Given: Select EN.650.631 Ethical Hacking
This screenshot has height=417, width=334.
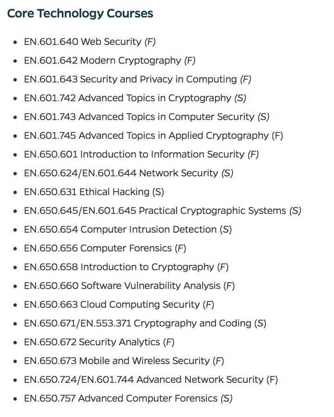Looking at the screenshot, I should 94,192.
